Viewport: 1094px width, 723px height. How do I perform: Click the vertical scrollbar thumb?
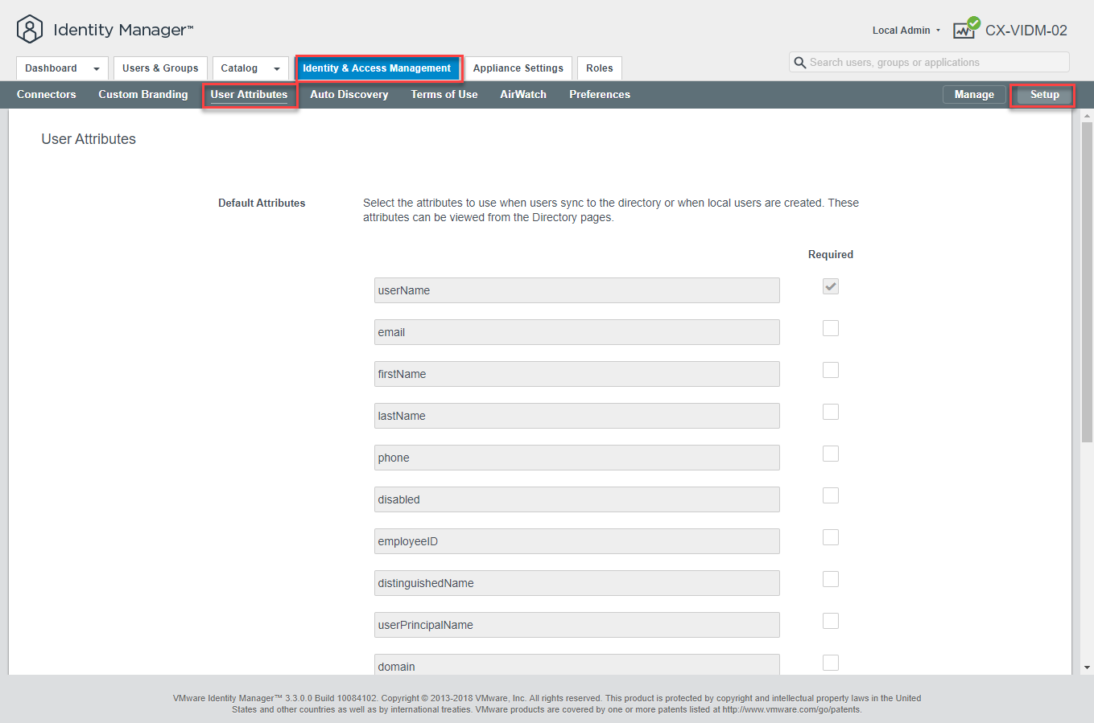(1087, 281)
